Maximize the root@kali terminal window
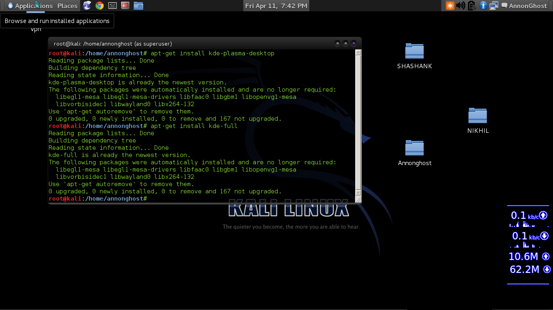The width and height of the screenshot is (553, 310). tap(345, 44)
